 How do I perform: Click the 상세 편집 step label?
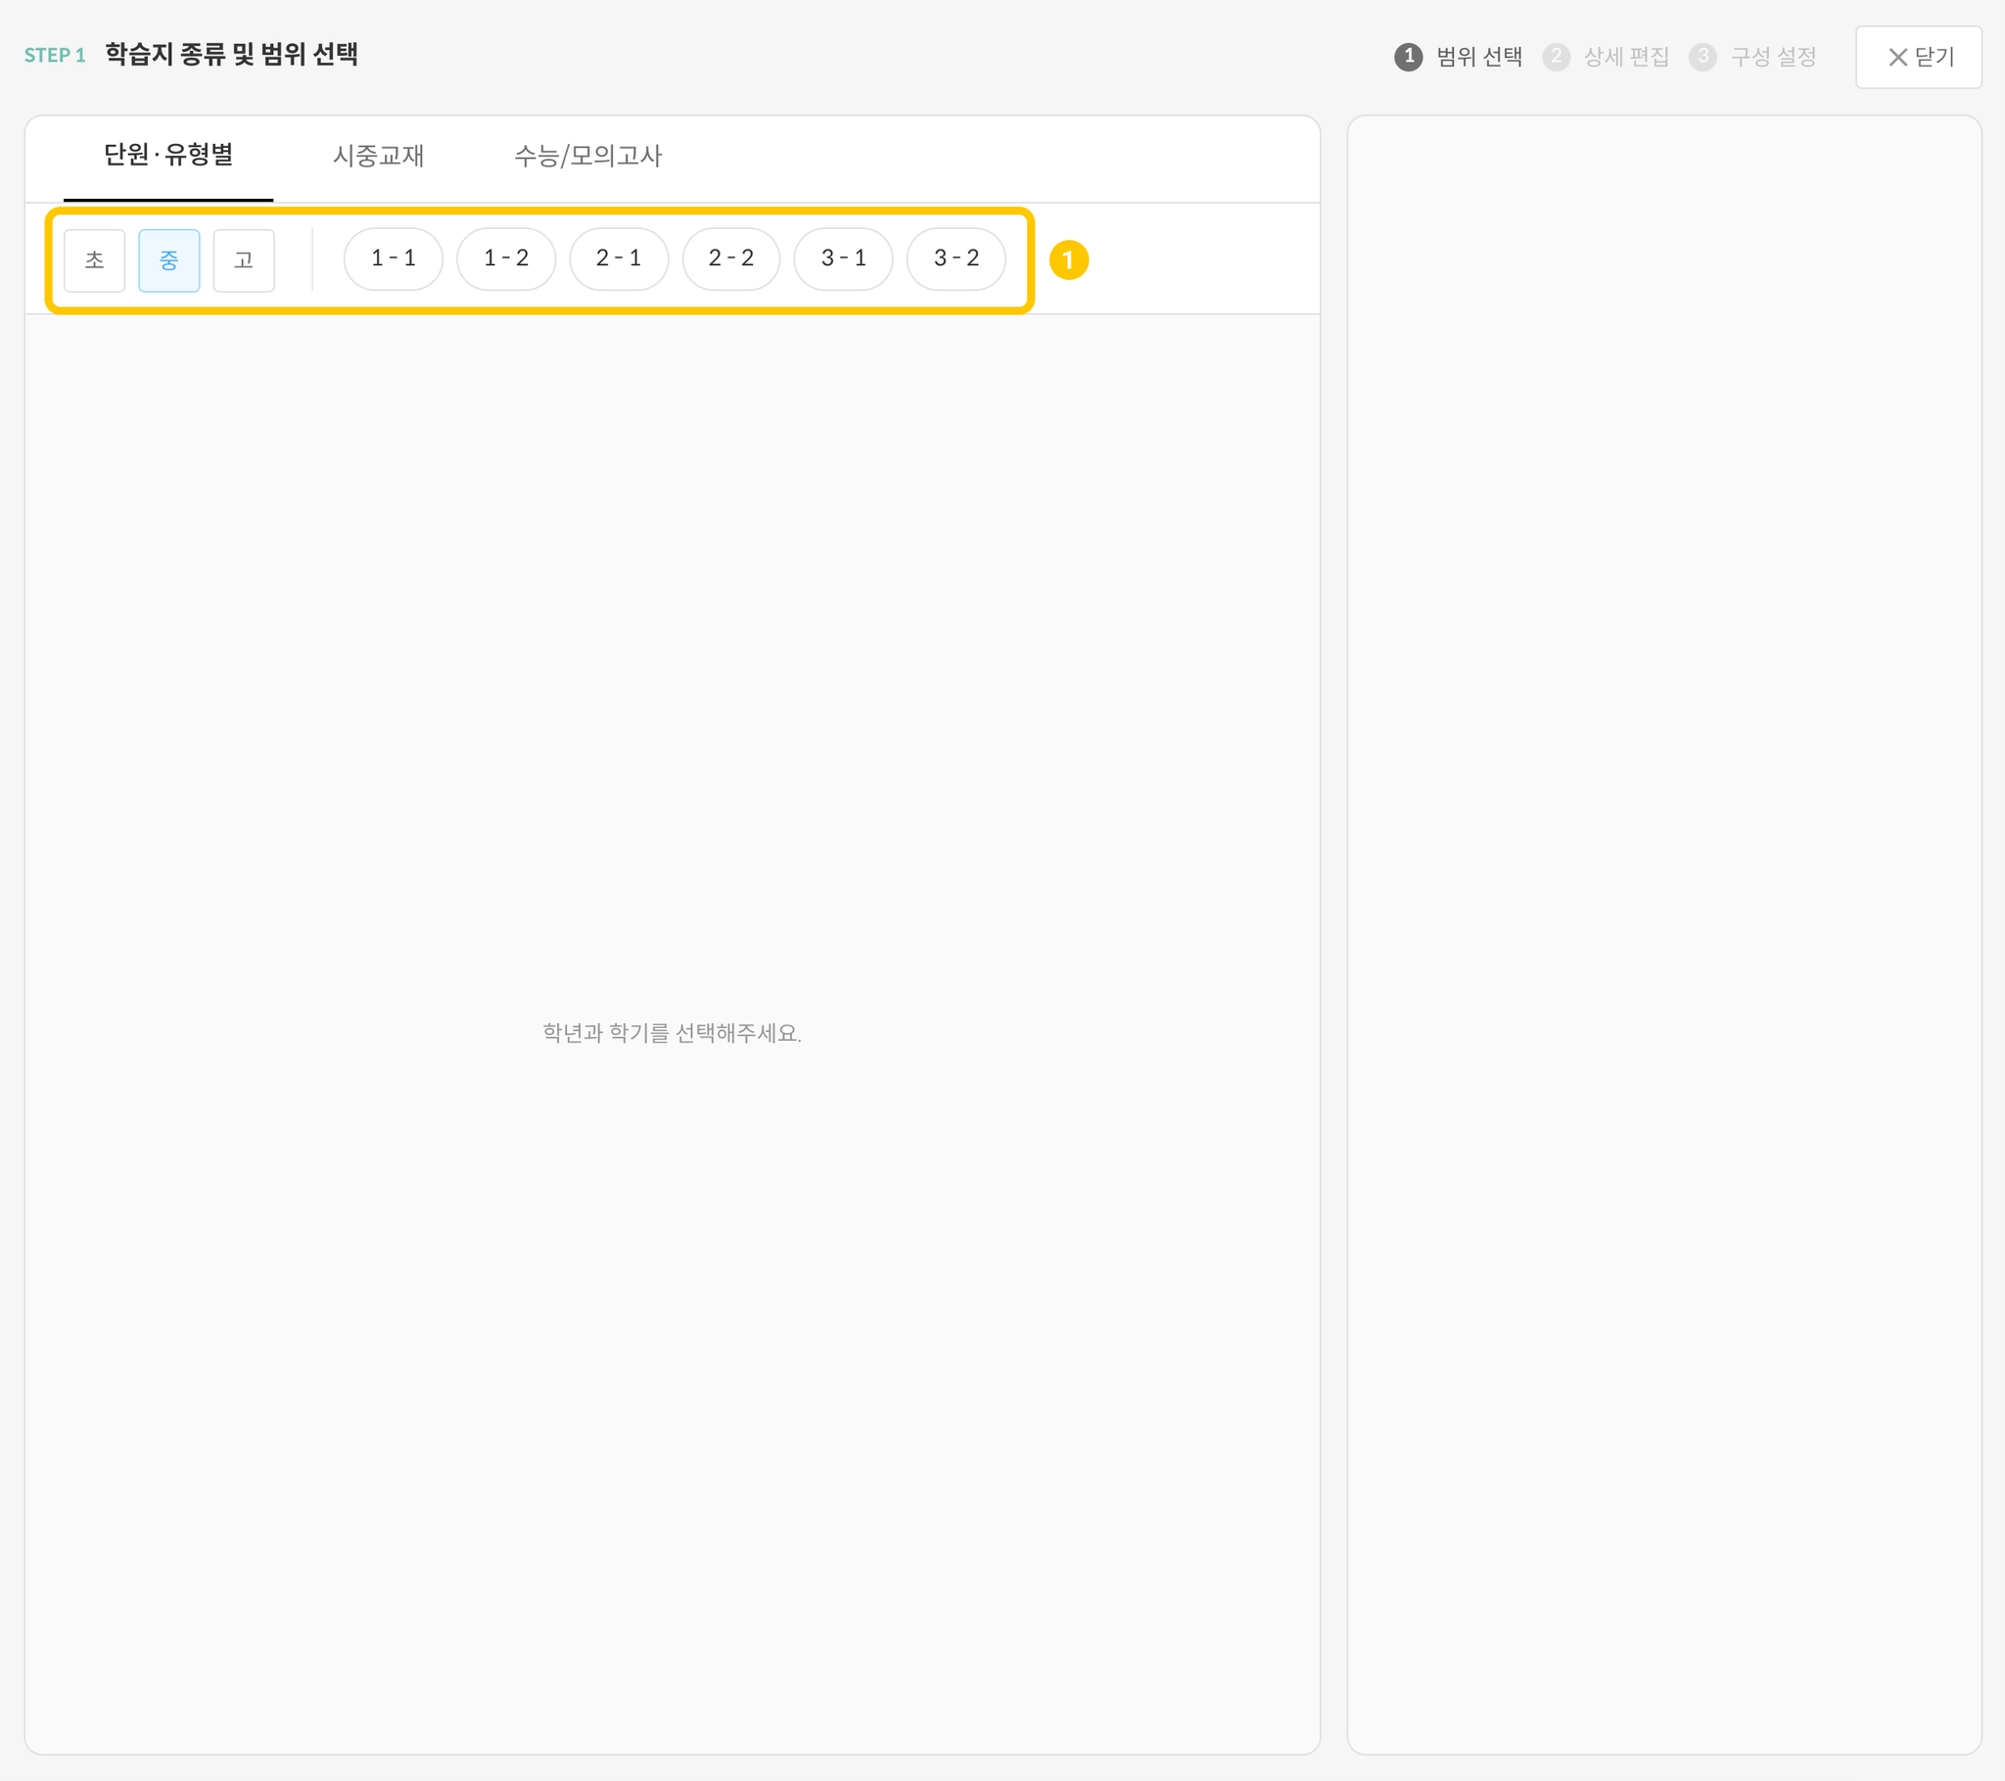[x=1626, y=57]
